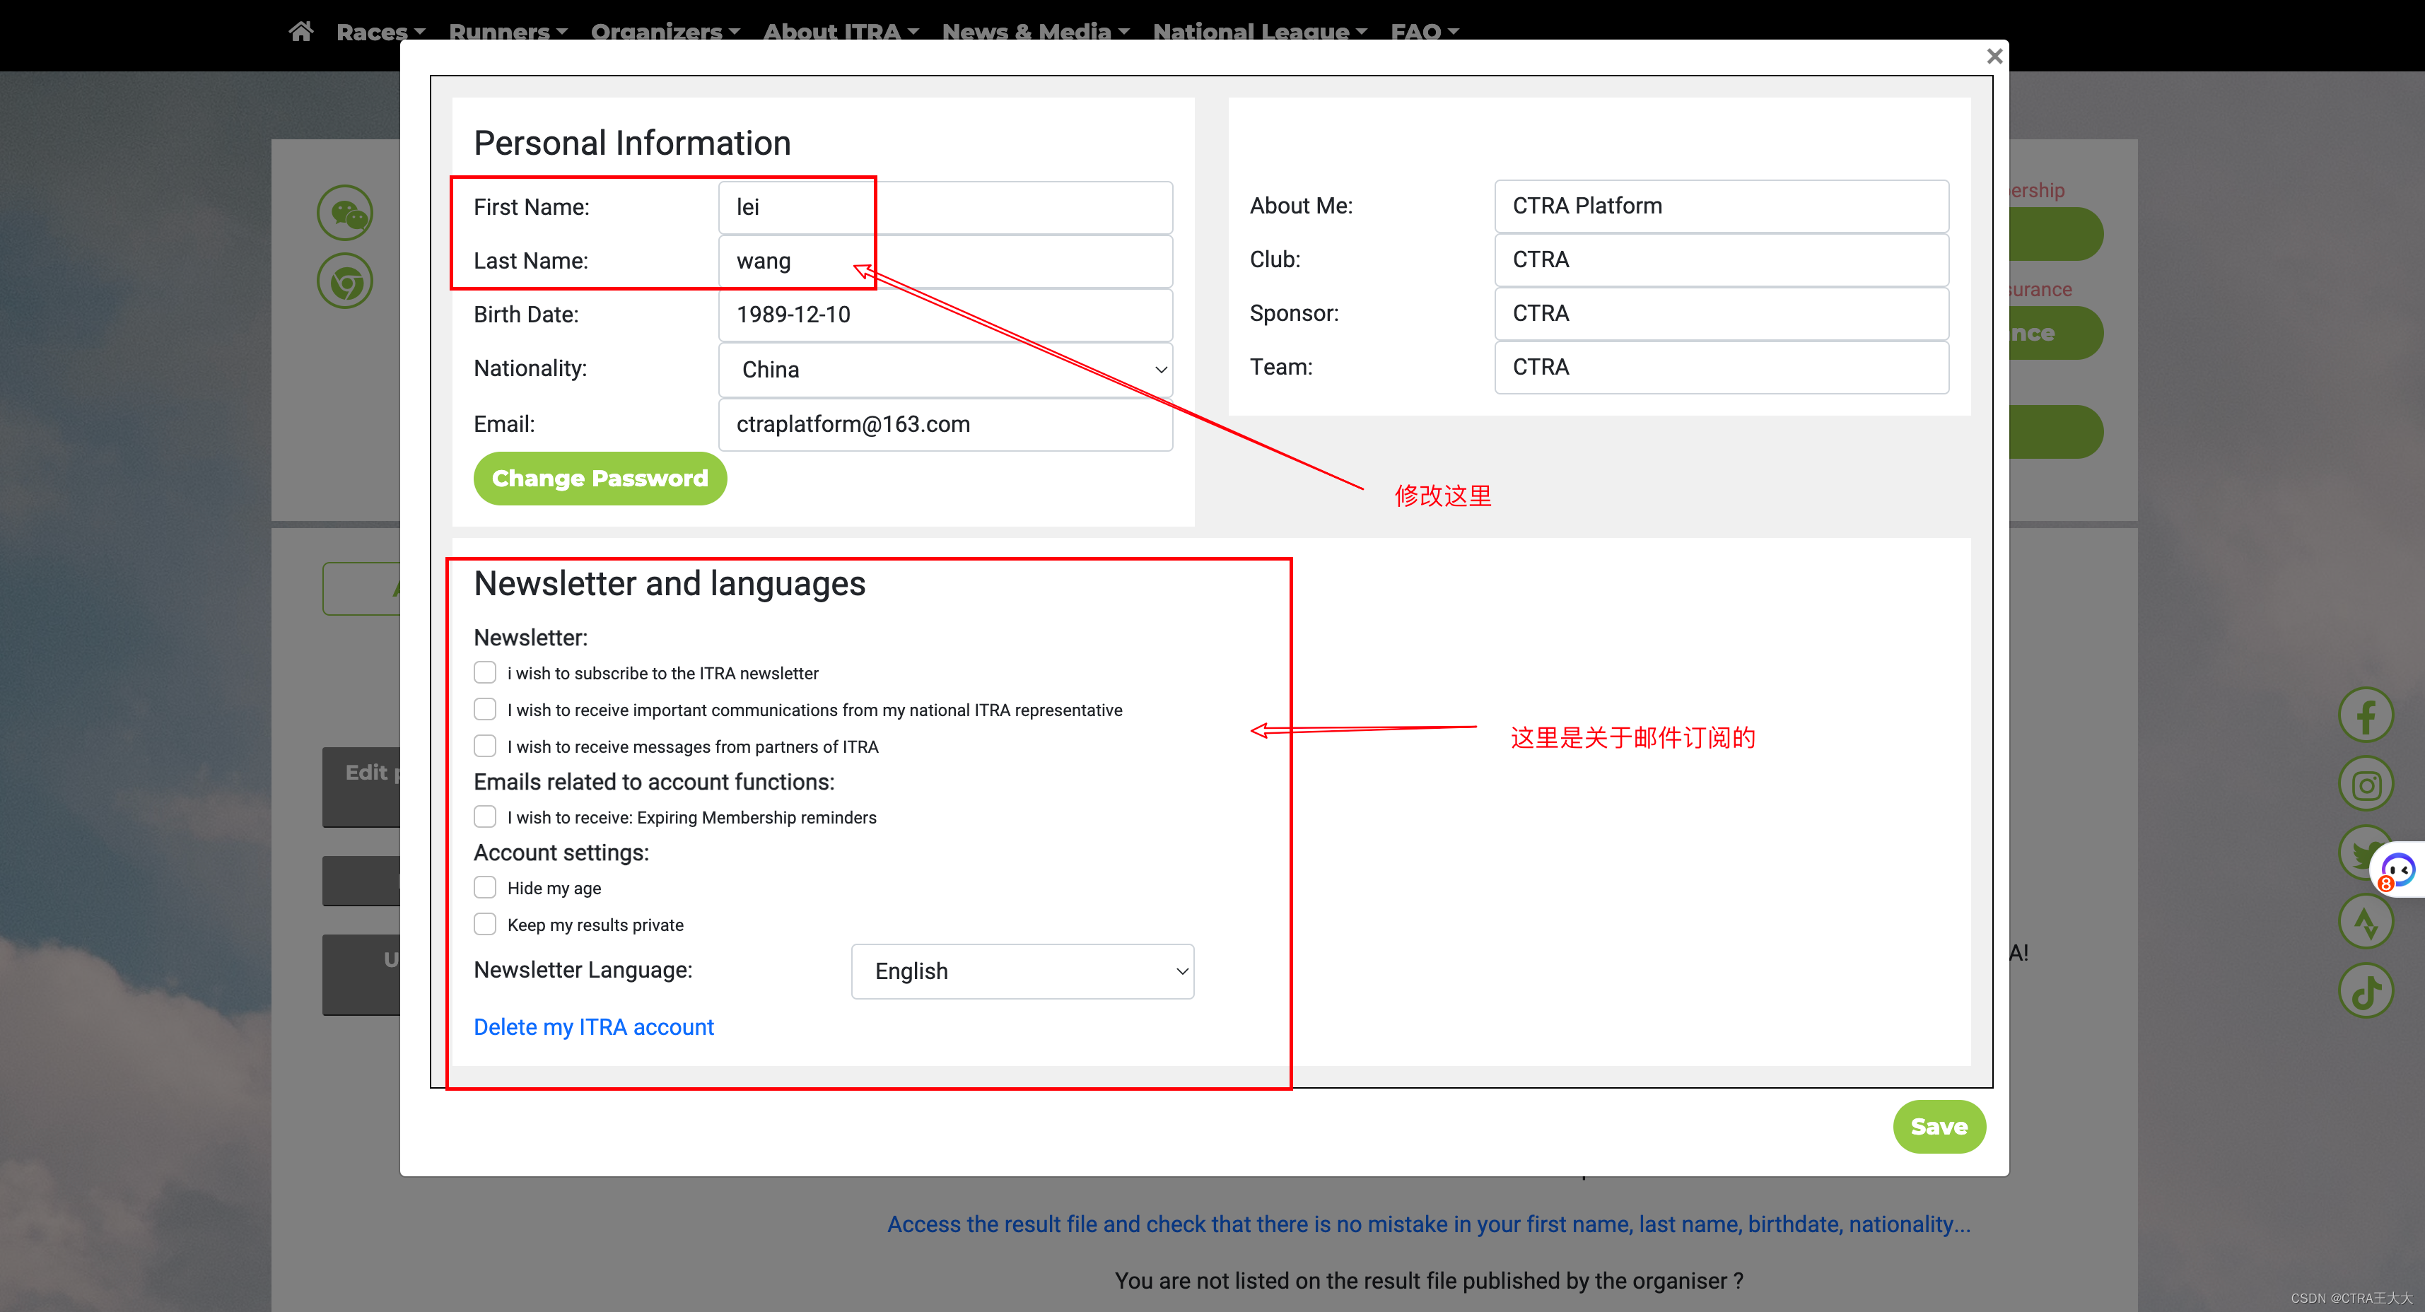Click the Sponsor input field
Screen dimensions: 2425x1312
[1721, 313]
